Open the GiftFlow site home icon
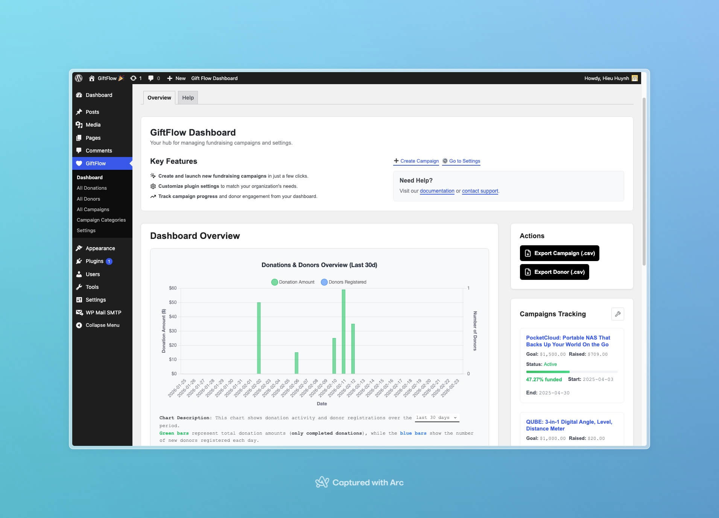This screenshot has height=518, width=719. [91, 78]
